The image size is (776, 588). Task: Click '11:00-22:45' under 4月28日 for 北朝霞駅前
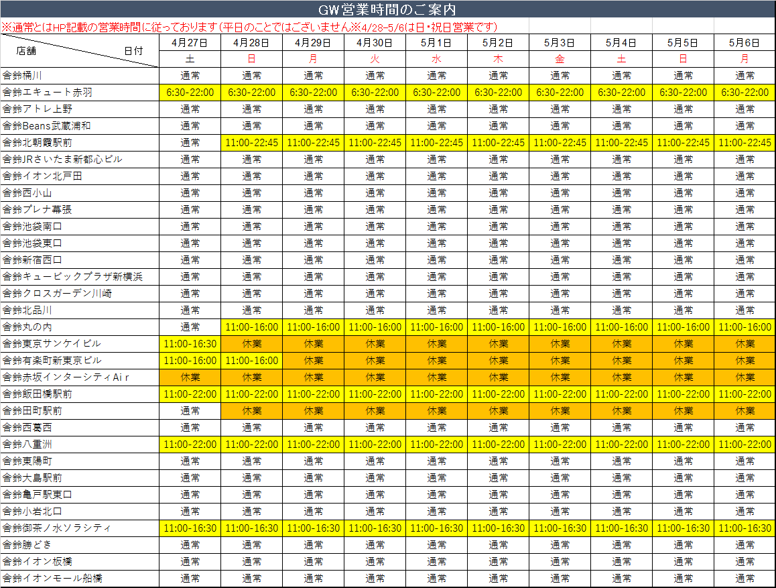tap(251, 143)
